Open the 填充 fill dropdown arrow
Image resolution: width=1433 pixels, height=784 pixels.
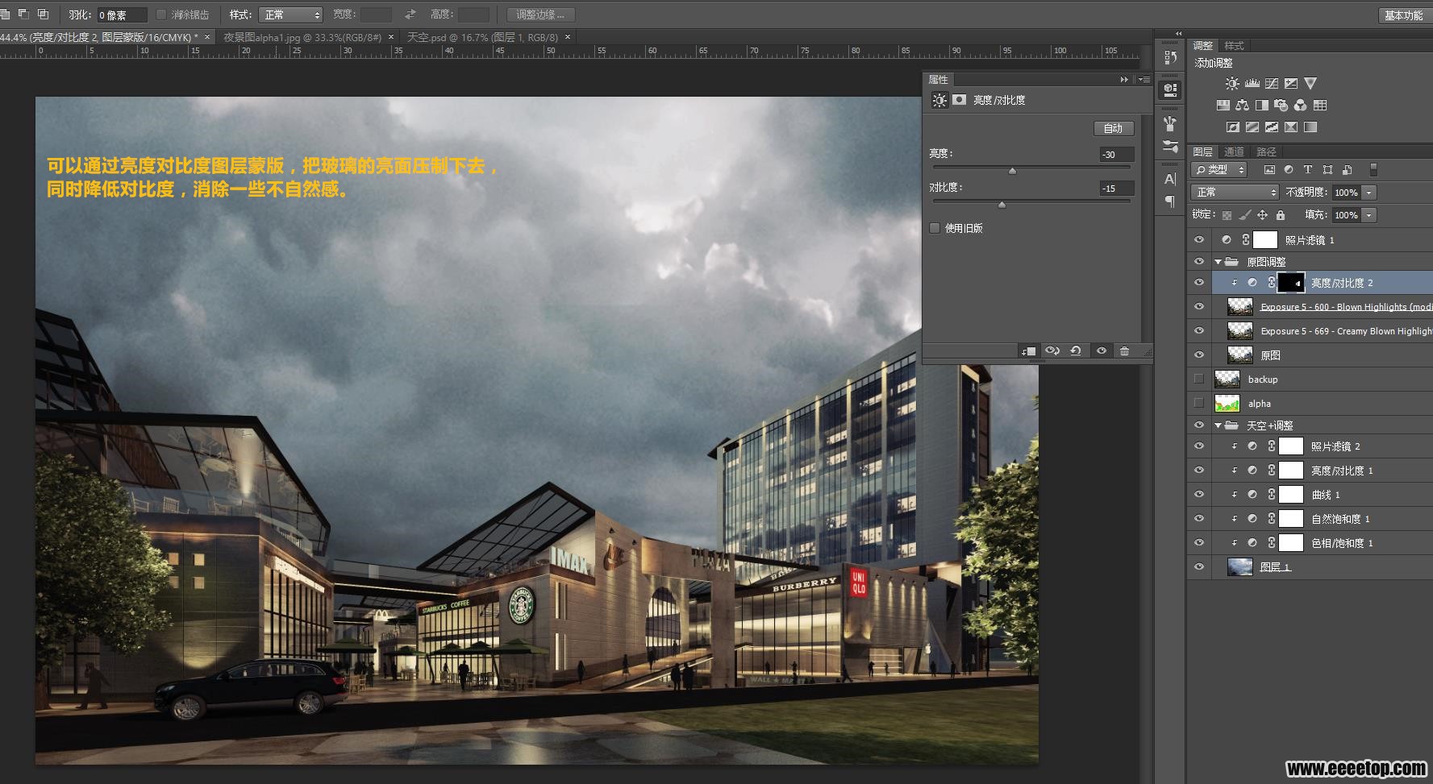tap(1368, 215)
